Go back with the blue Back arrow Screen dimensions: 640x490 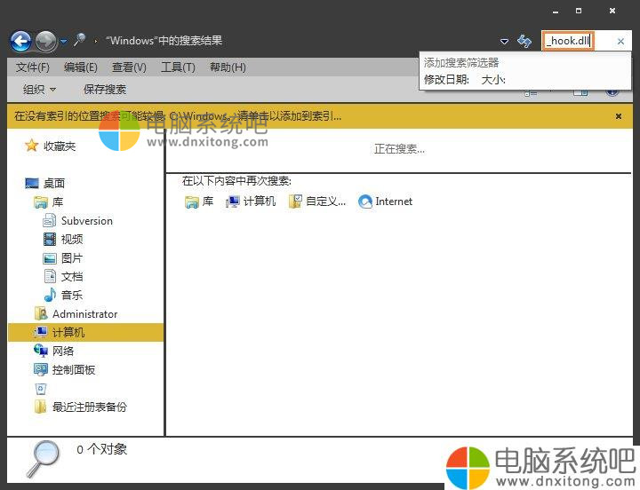(x=20, y=42)
